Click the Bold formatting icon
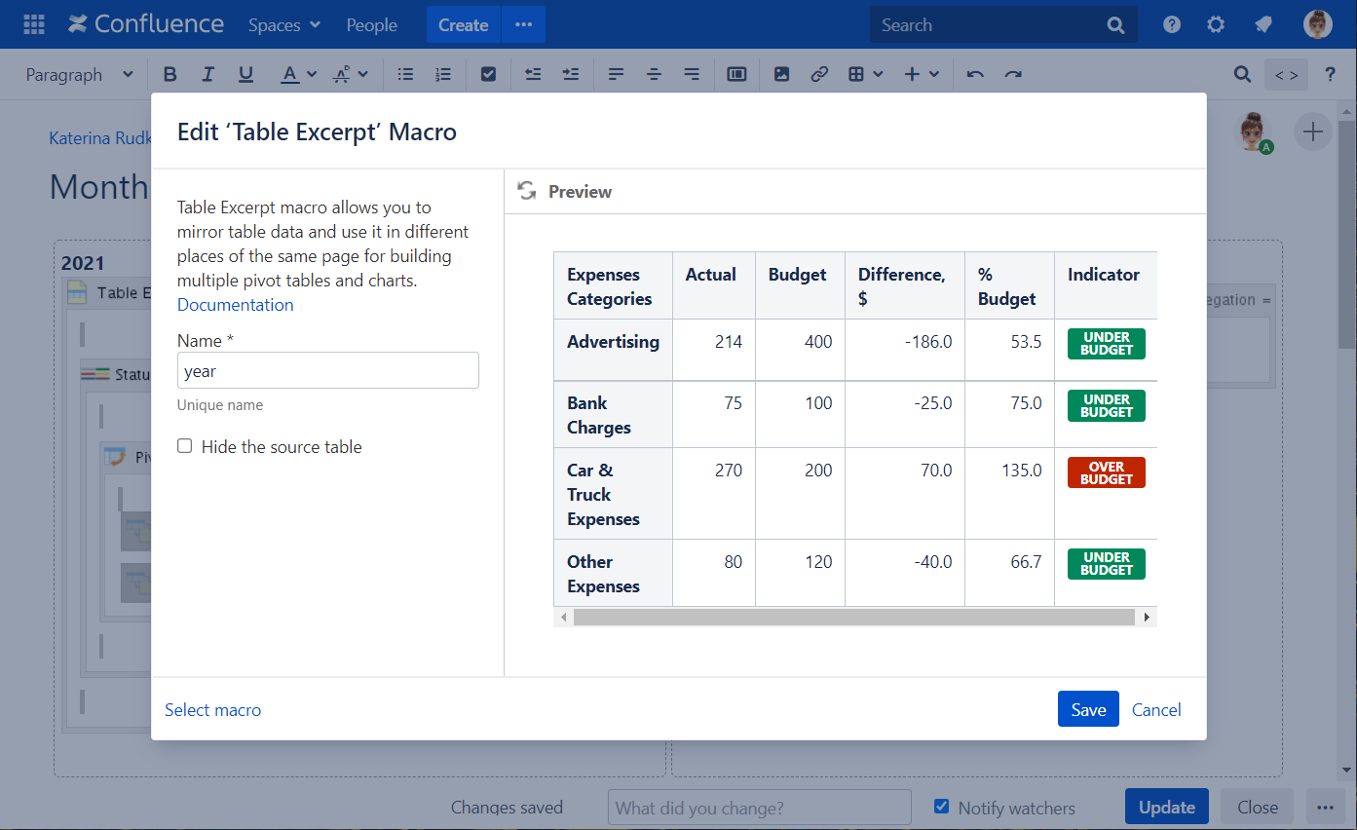Screen dimensions: 1357x830 (x=170, y=74)
